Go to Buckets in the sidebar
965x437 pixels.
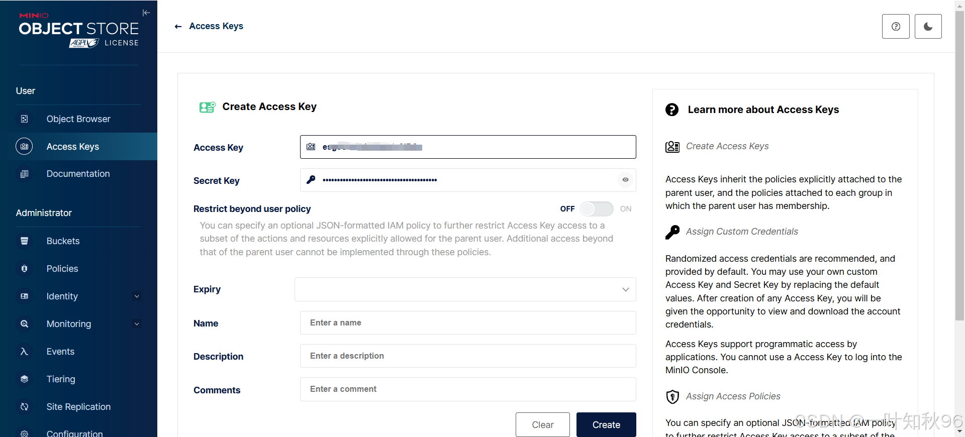click(x=78, y=241)
